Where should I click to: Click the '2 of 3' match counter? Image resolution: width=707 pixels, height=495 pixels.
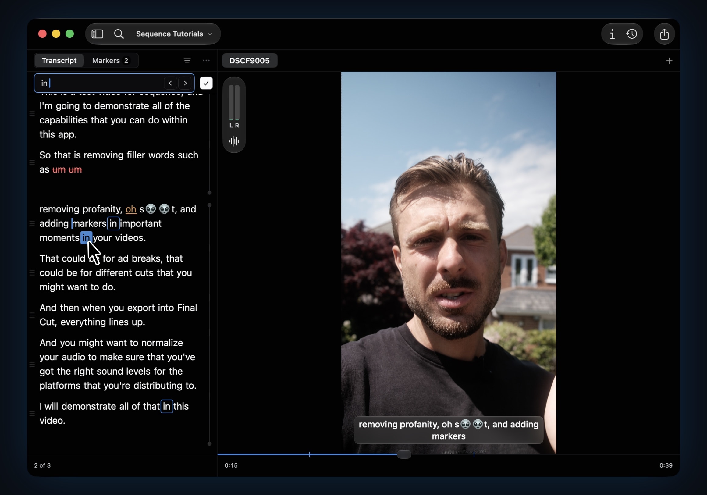point(42,465)
